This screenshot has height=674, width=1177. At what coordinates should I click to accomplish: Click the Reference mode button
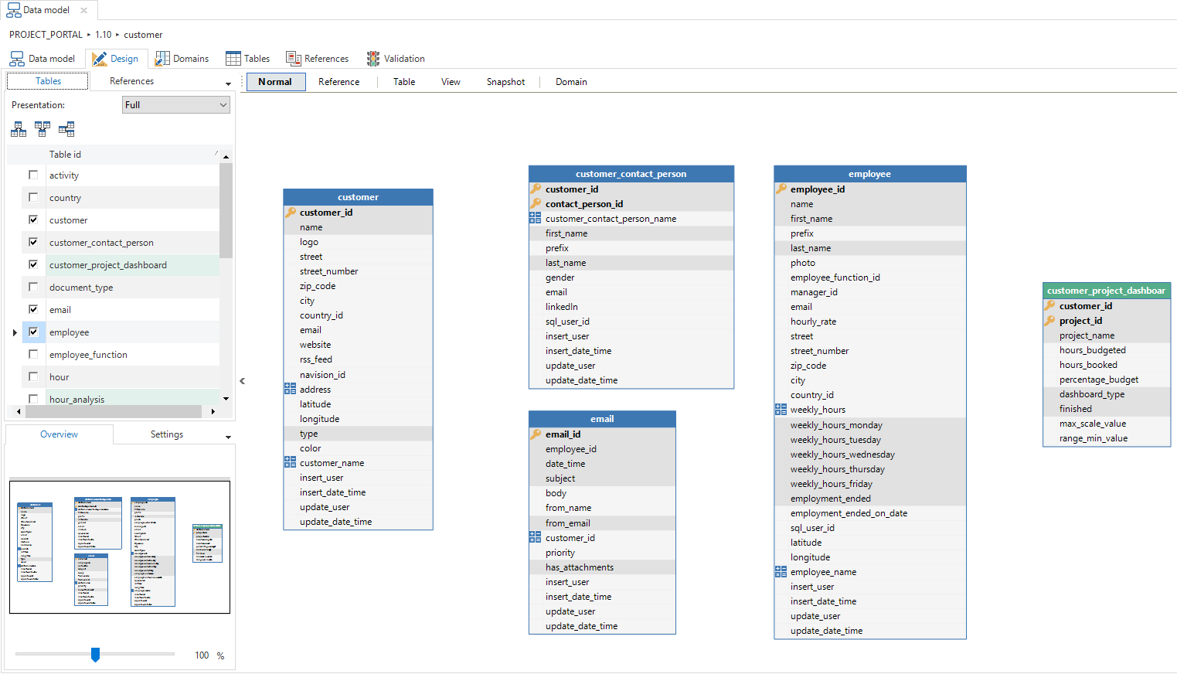(338, 82)
